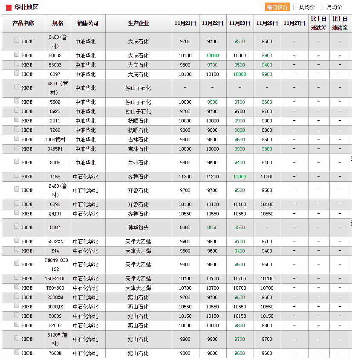Click spec cell T50-2000
The image size is (352, 360).
tap(55, 279)
